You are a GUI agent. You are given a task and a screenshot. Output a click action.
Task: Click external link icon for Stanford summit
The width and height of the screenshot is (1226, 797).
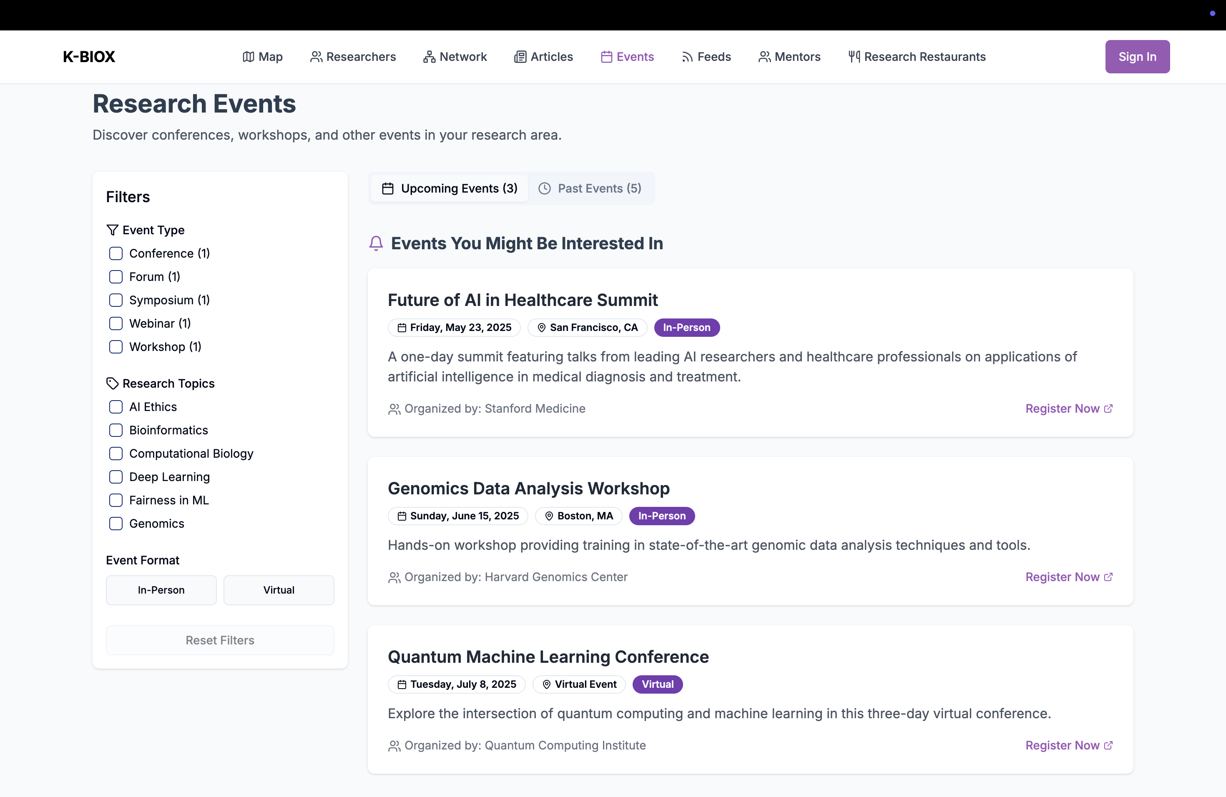point(1108,408)
